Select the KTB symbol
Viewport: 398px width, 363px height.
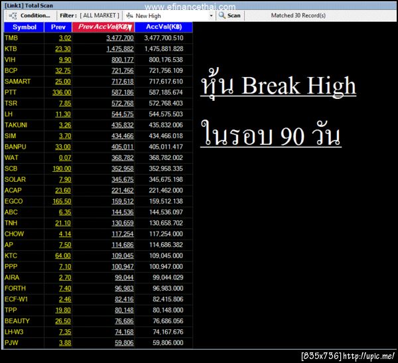pyautogui.click(x=11, y=48)
